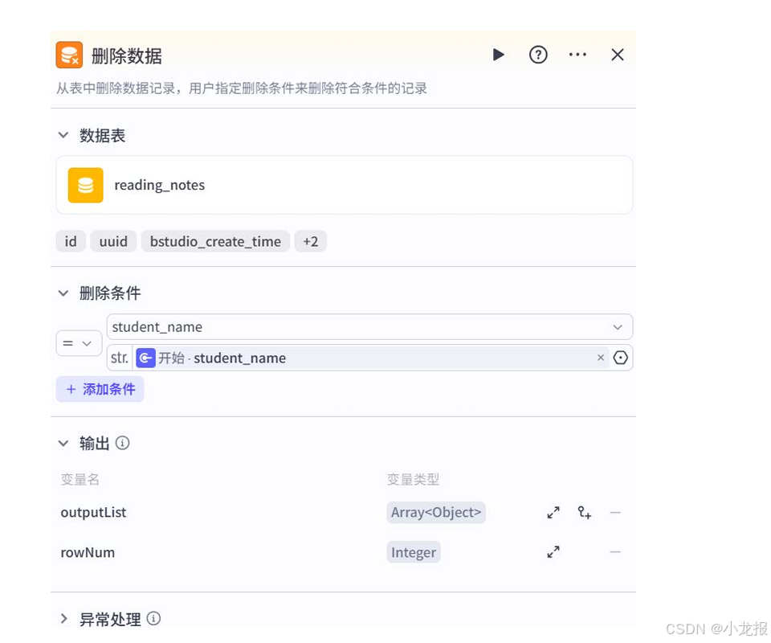Click the info icon beside 输出
771x643 pixels.
[x=121, y=442]
